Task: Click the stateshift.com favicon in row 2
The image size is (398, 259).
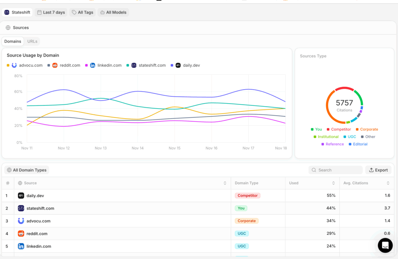Action: coord(21,208)
